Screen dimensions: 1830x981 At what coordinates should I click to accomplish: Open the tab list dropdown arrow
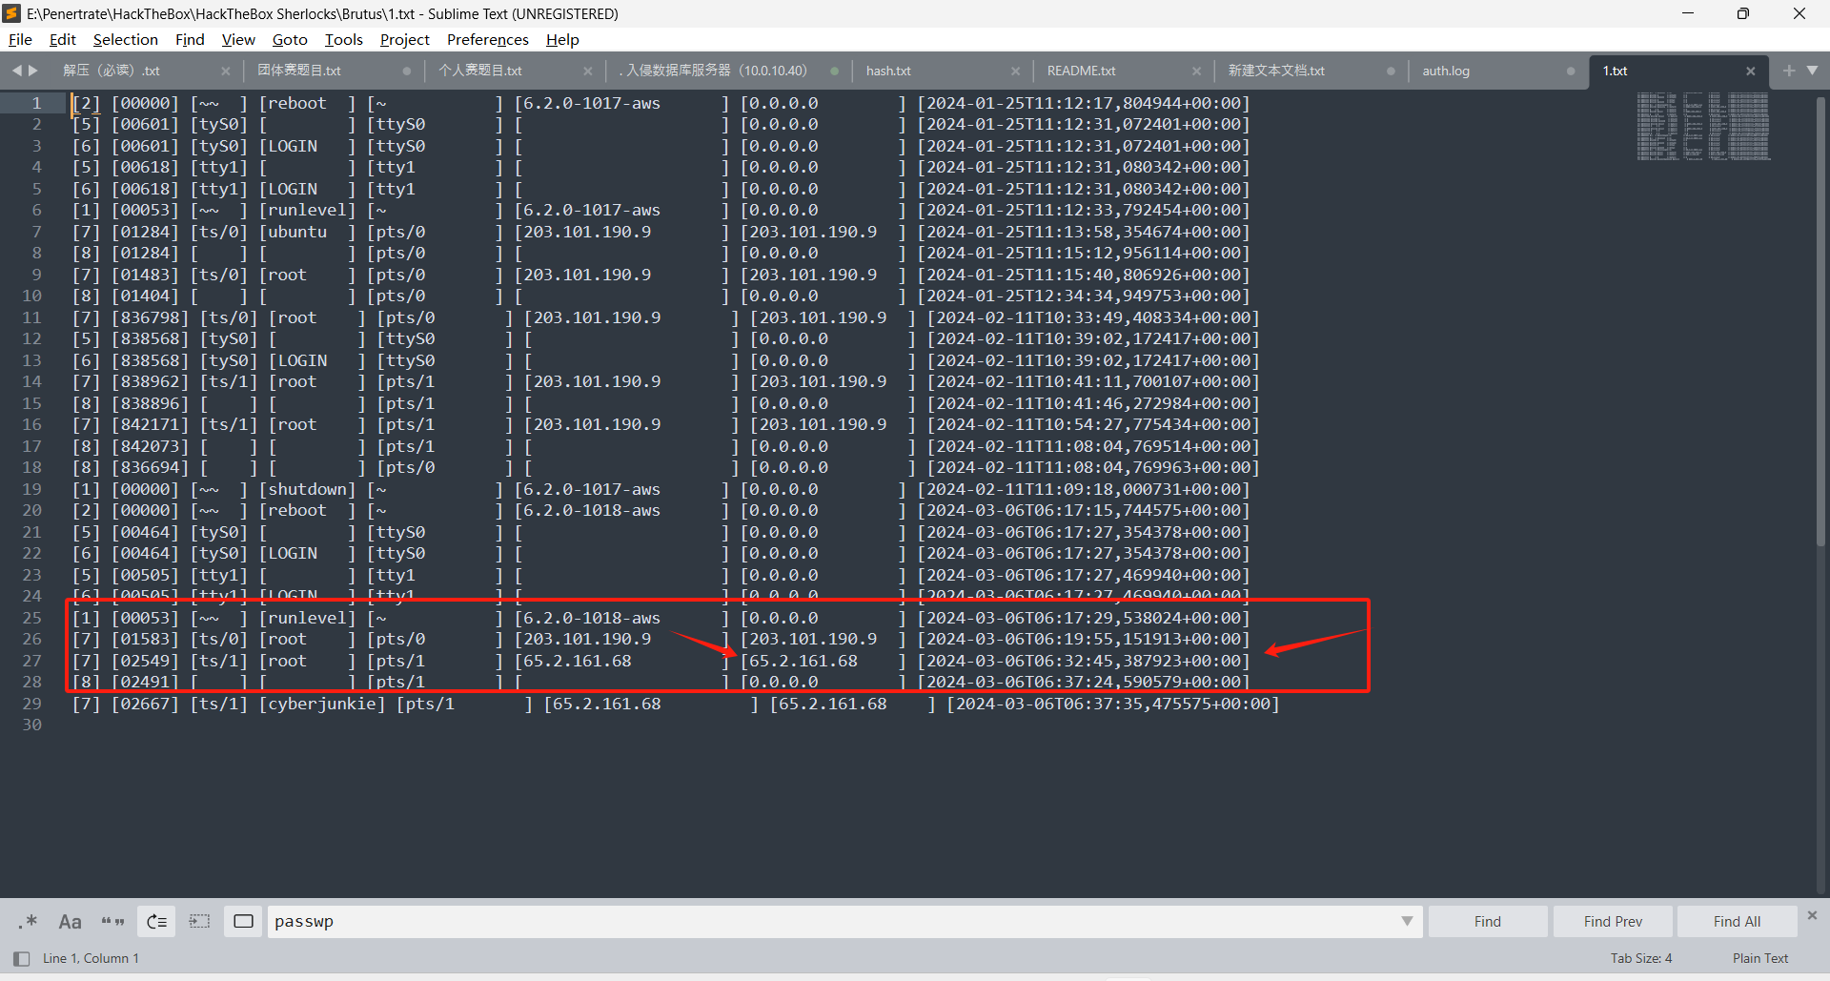(1812, 71)
